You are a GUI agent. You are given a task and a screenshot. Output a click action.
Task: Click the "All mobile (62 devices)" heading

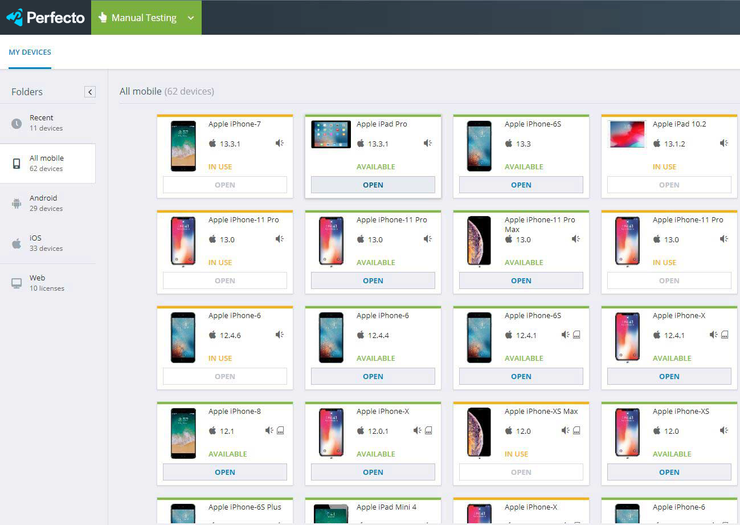pyautogui.click(x=167, y=91)
